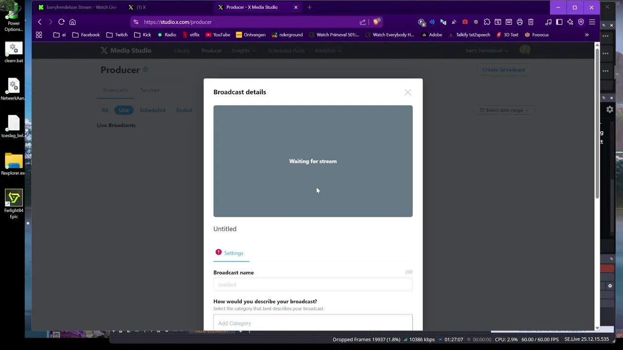623x350 pixels.
Task: Select the Scheduled broadcasts filter
Action: coord(152,110)
